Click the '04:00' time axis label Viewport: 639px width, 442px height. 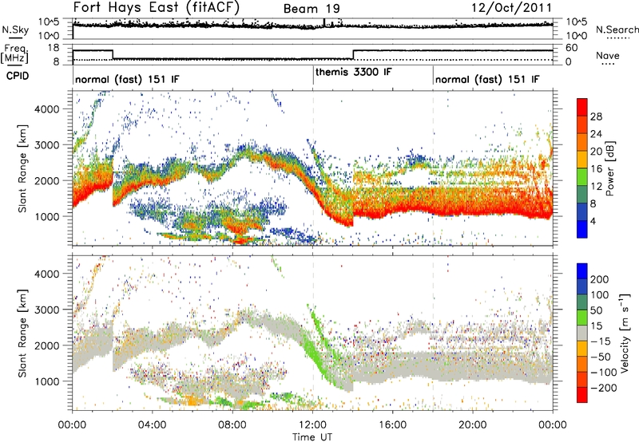pos(153,425)
